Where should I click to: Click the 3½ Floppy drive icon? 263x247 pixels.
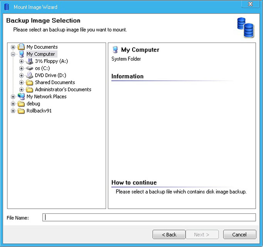pyautogui.click(x=30, y=61)
